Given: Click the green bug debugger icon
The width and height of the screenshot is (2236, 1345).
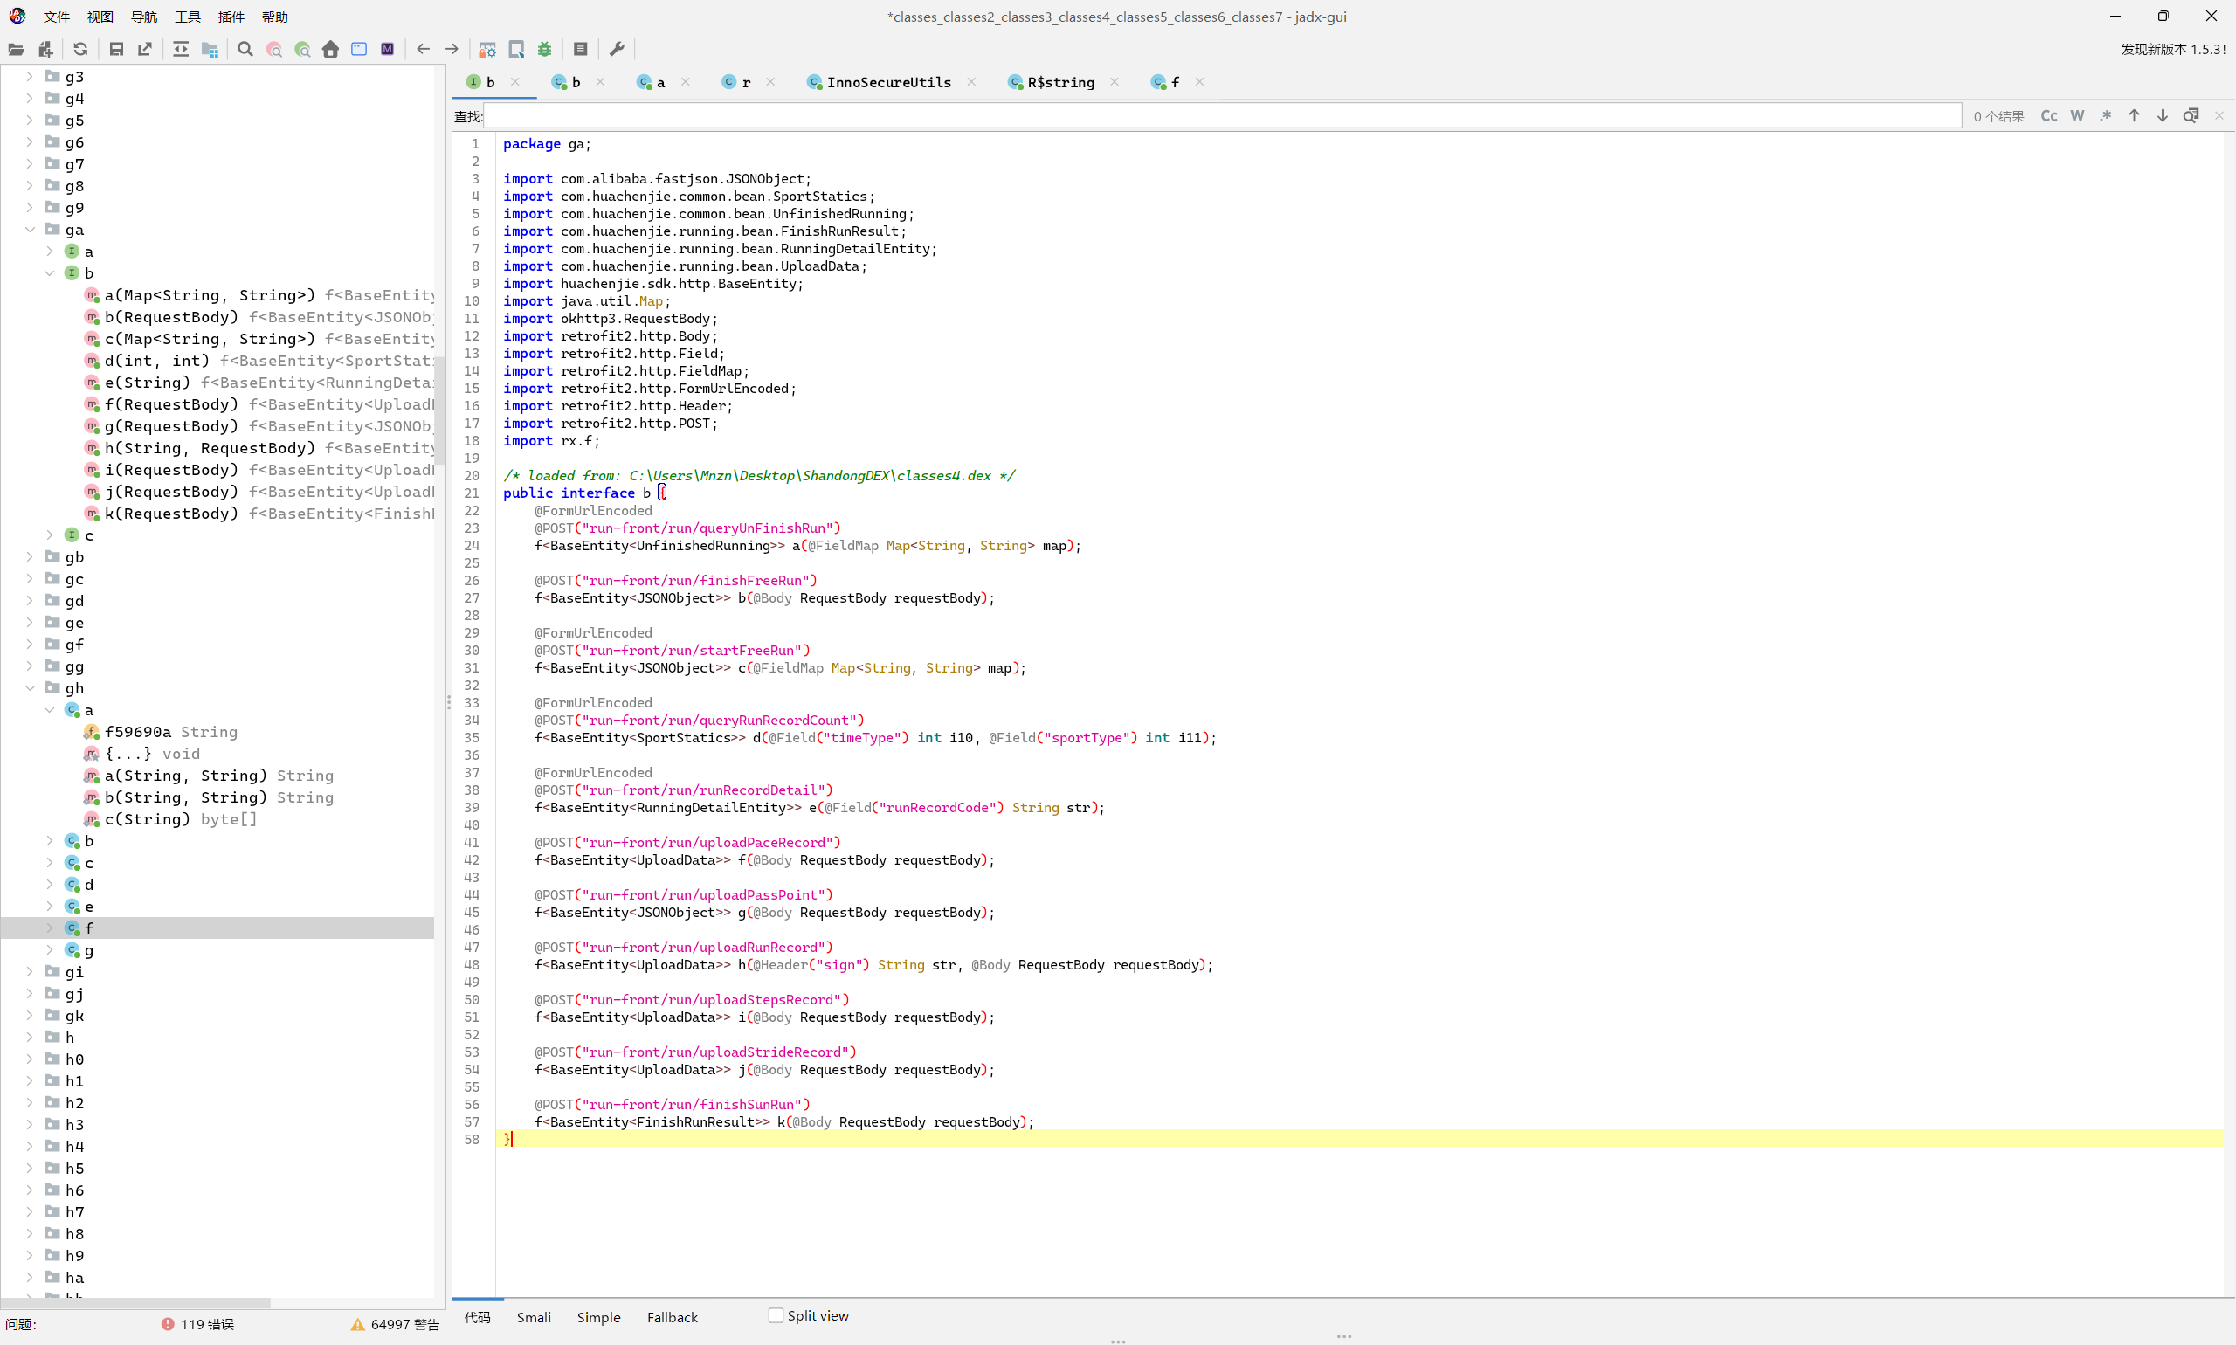Looking at the screenshot, I should [x=545, y=49].
